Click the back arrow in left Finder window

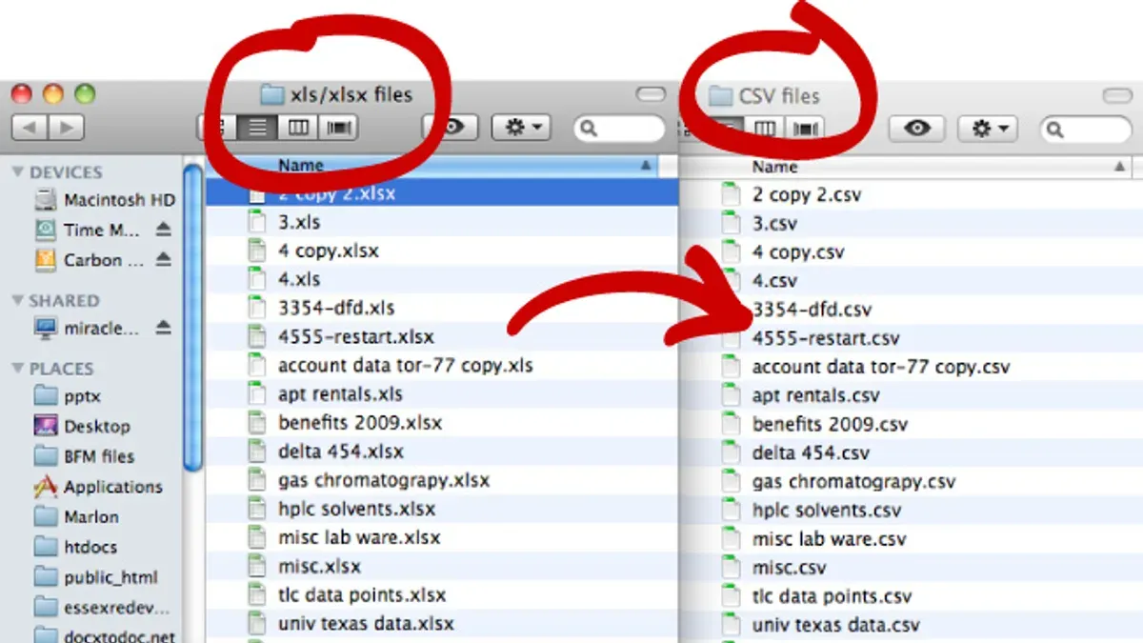click(30, 127)
